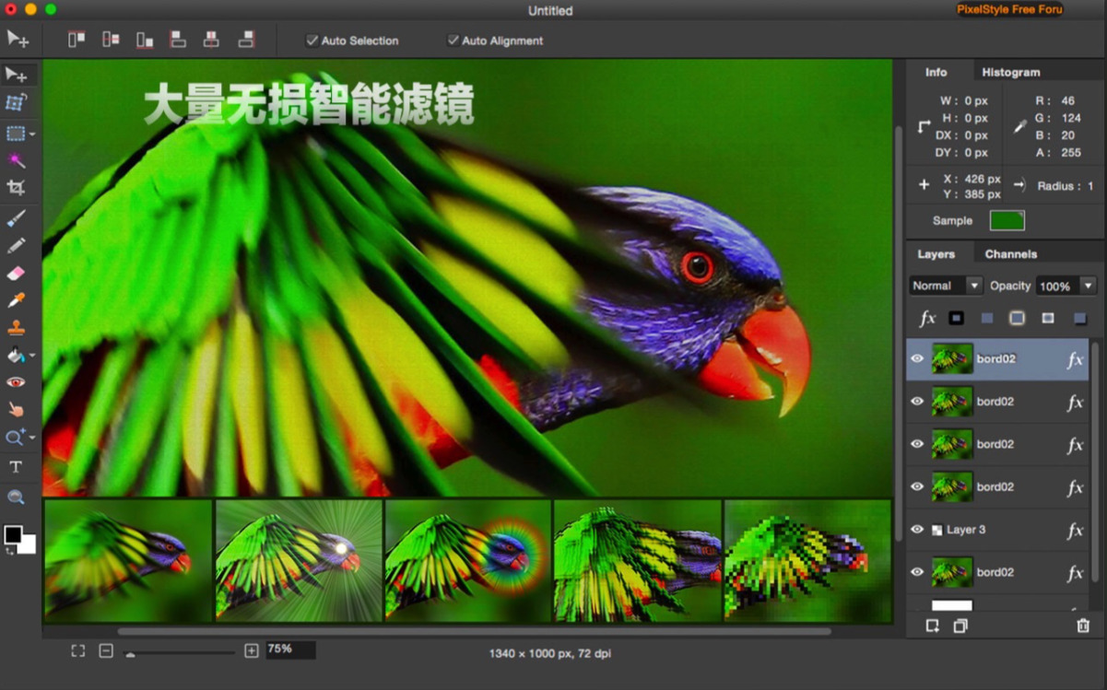1107x690 pixels.
Task: Click the black square stroke style icon
Action: [x=956, y=318]
